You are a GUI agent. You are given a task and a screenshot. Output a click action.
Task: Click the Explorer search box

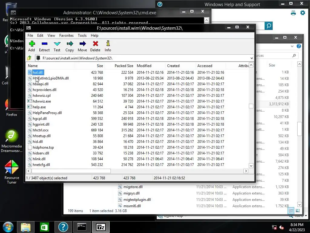(277, 56)
